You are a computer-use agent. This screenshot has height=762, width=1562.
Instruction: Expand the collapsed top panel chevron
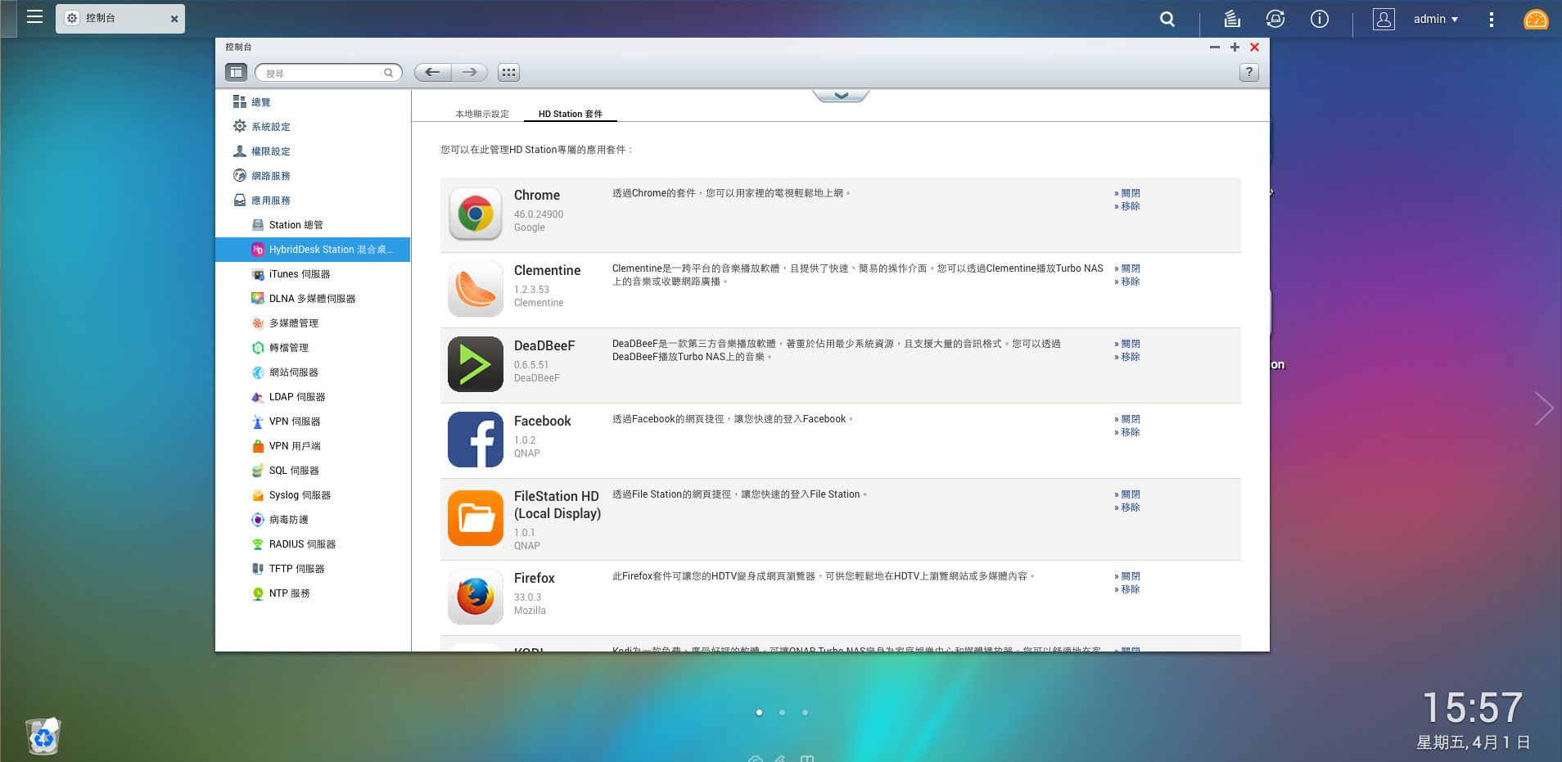tap(841, 96)
